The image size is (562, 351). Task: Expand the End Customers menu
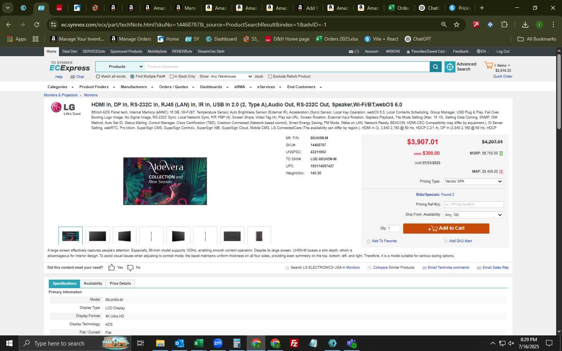[x=304, y=87]
